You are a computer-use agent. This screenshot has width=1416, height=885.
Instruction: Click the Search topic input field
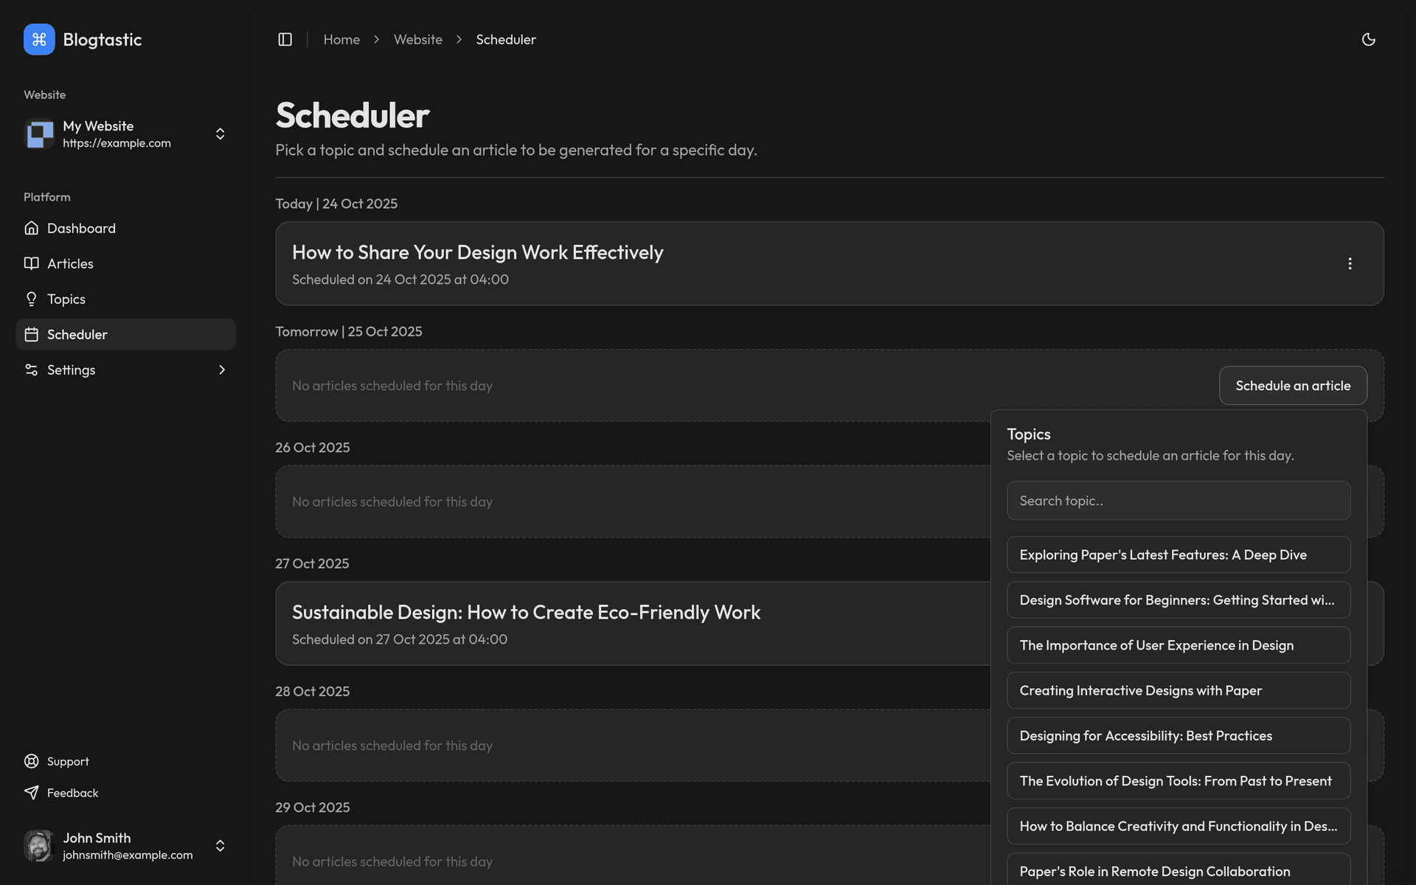tap(1178, 500)
